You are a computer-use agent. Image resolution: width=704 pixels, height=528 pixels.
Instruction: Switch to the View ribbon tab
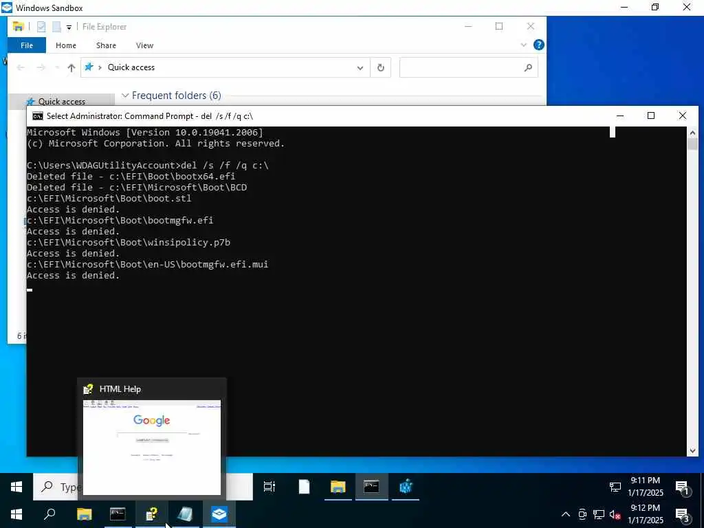(x=144, y=45)
